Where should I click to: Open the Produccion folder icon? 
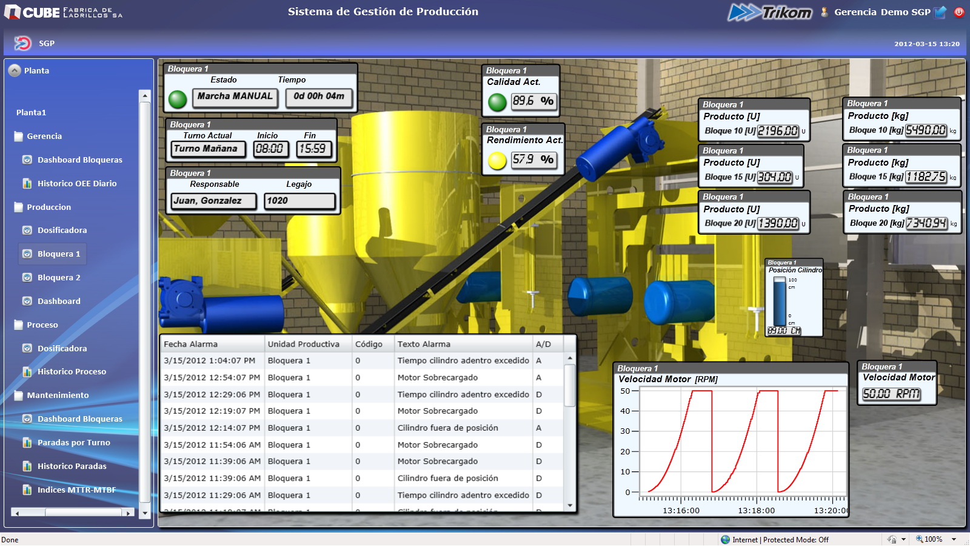click(x=19, y=207)
